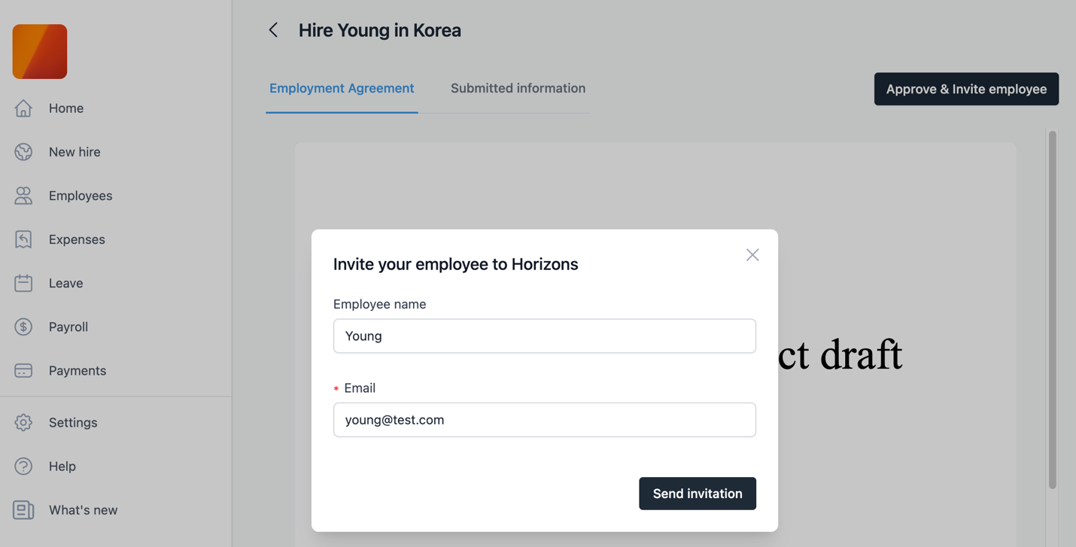Click the Employee name input field
Screen dimensions: 1076x547
coord(545,336)
